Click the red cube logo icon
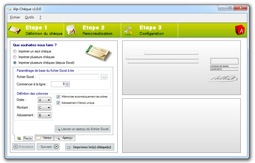This screenshot has height=163, width=255. click(240, 30)
